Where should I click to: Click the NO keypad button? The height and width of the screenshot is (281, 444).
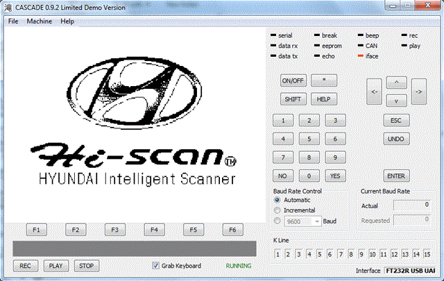(x=283, y=176)
